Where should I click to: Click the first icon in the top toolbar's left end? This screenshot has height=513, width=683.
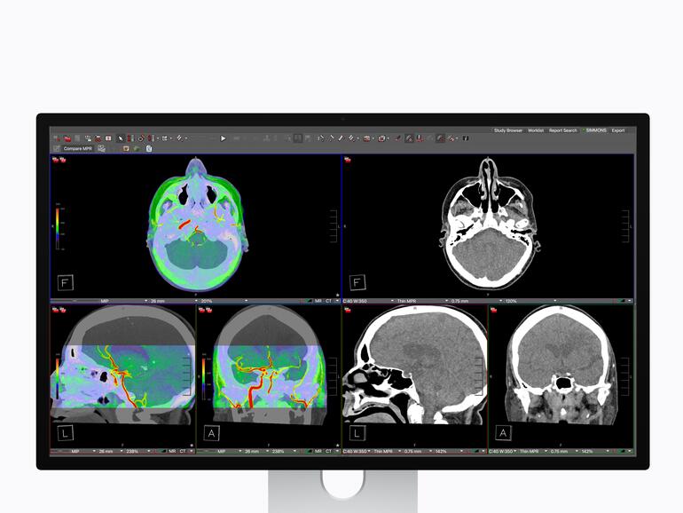(x=57, y=138)
